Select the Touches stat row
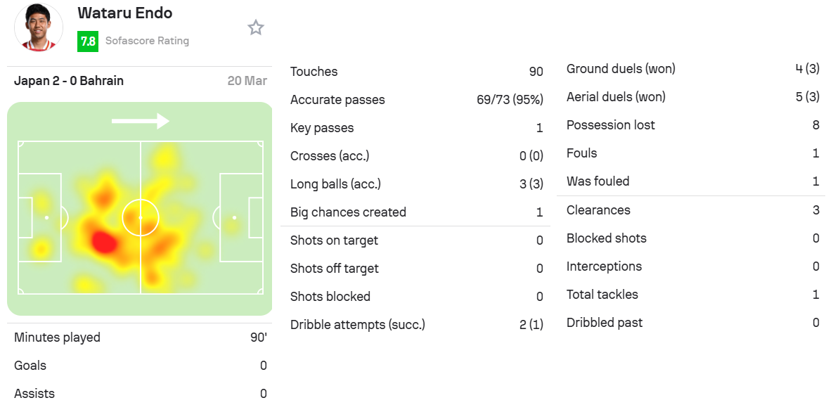The height and width of the screenshot is (405, 833). click(x=416, y=71)
